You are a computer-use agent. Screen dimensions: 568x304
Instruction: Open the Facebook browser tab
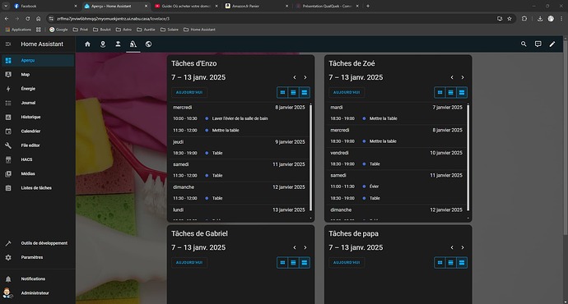pyautogui.click(x=44, y=6)
